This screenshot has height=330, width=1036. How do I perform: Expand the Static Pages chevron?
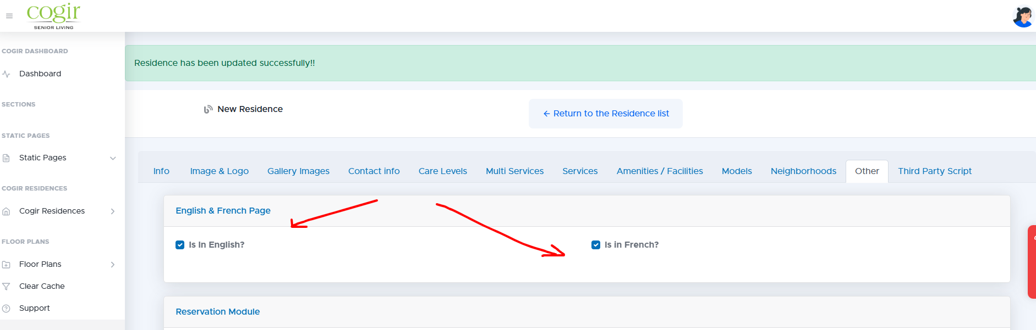point(113,158)
